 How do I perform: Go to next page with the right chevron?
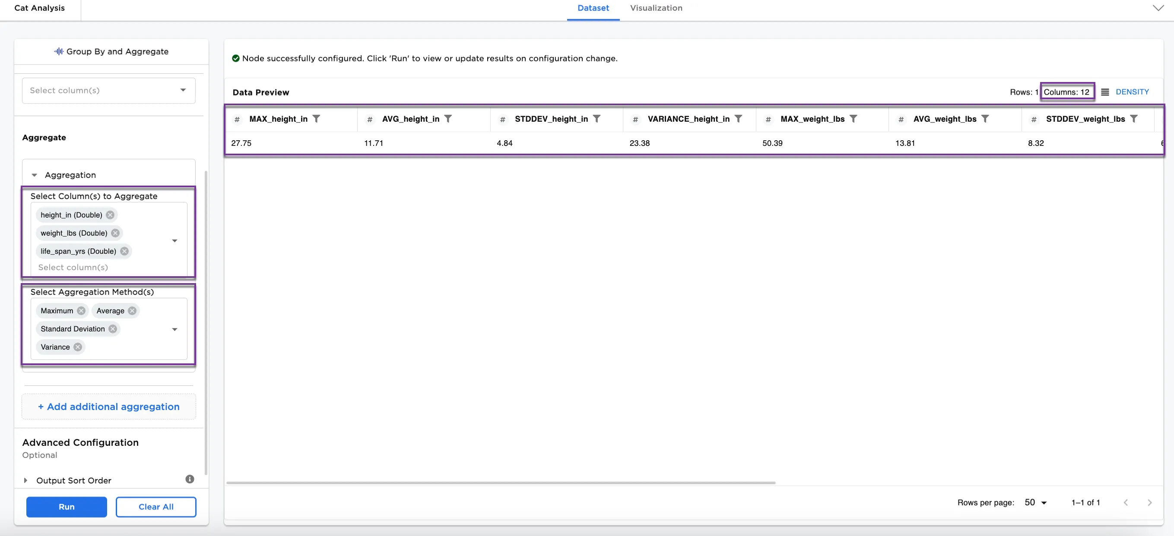point(1149,503)
